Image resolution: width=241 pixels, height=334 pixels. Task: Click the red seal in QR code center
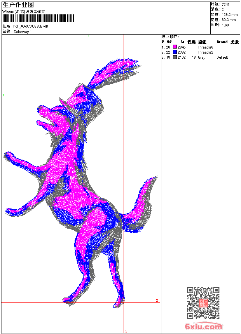coord(203,303)
